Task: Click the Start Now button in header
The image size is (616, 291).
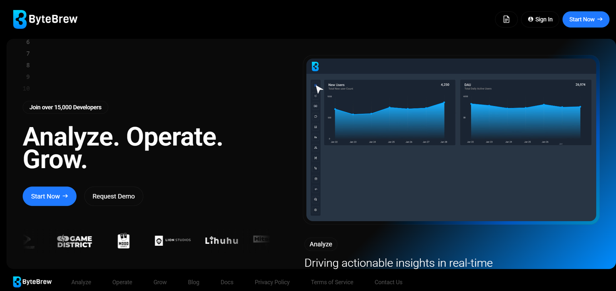Action: click(586, 19)
